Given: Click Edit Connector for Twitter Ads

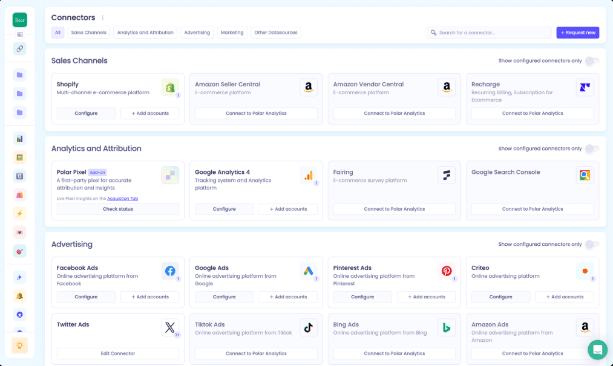Looking at the screenshot, I should click(117, 353).
